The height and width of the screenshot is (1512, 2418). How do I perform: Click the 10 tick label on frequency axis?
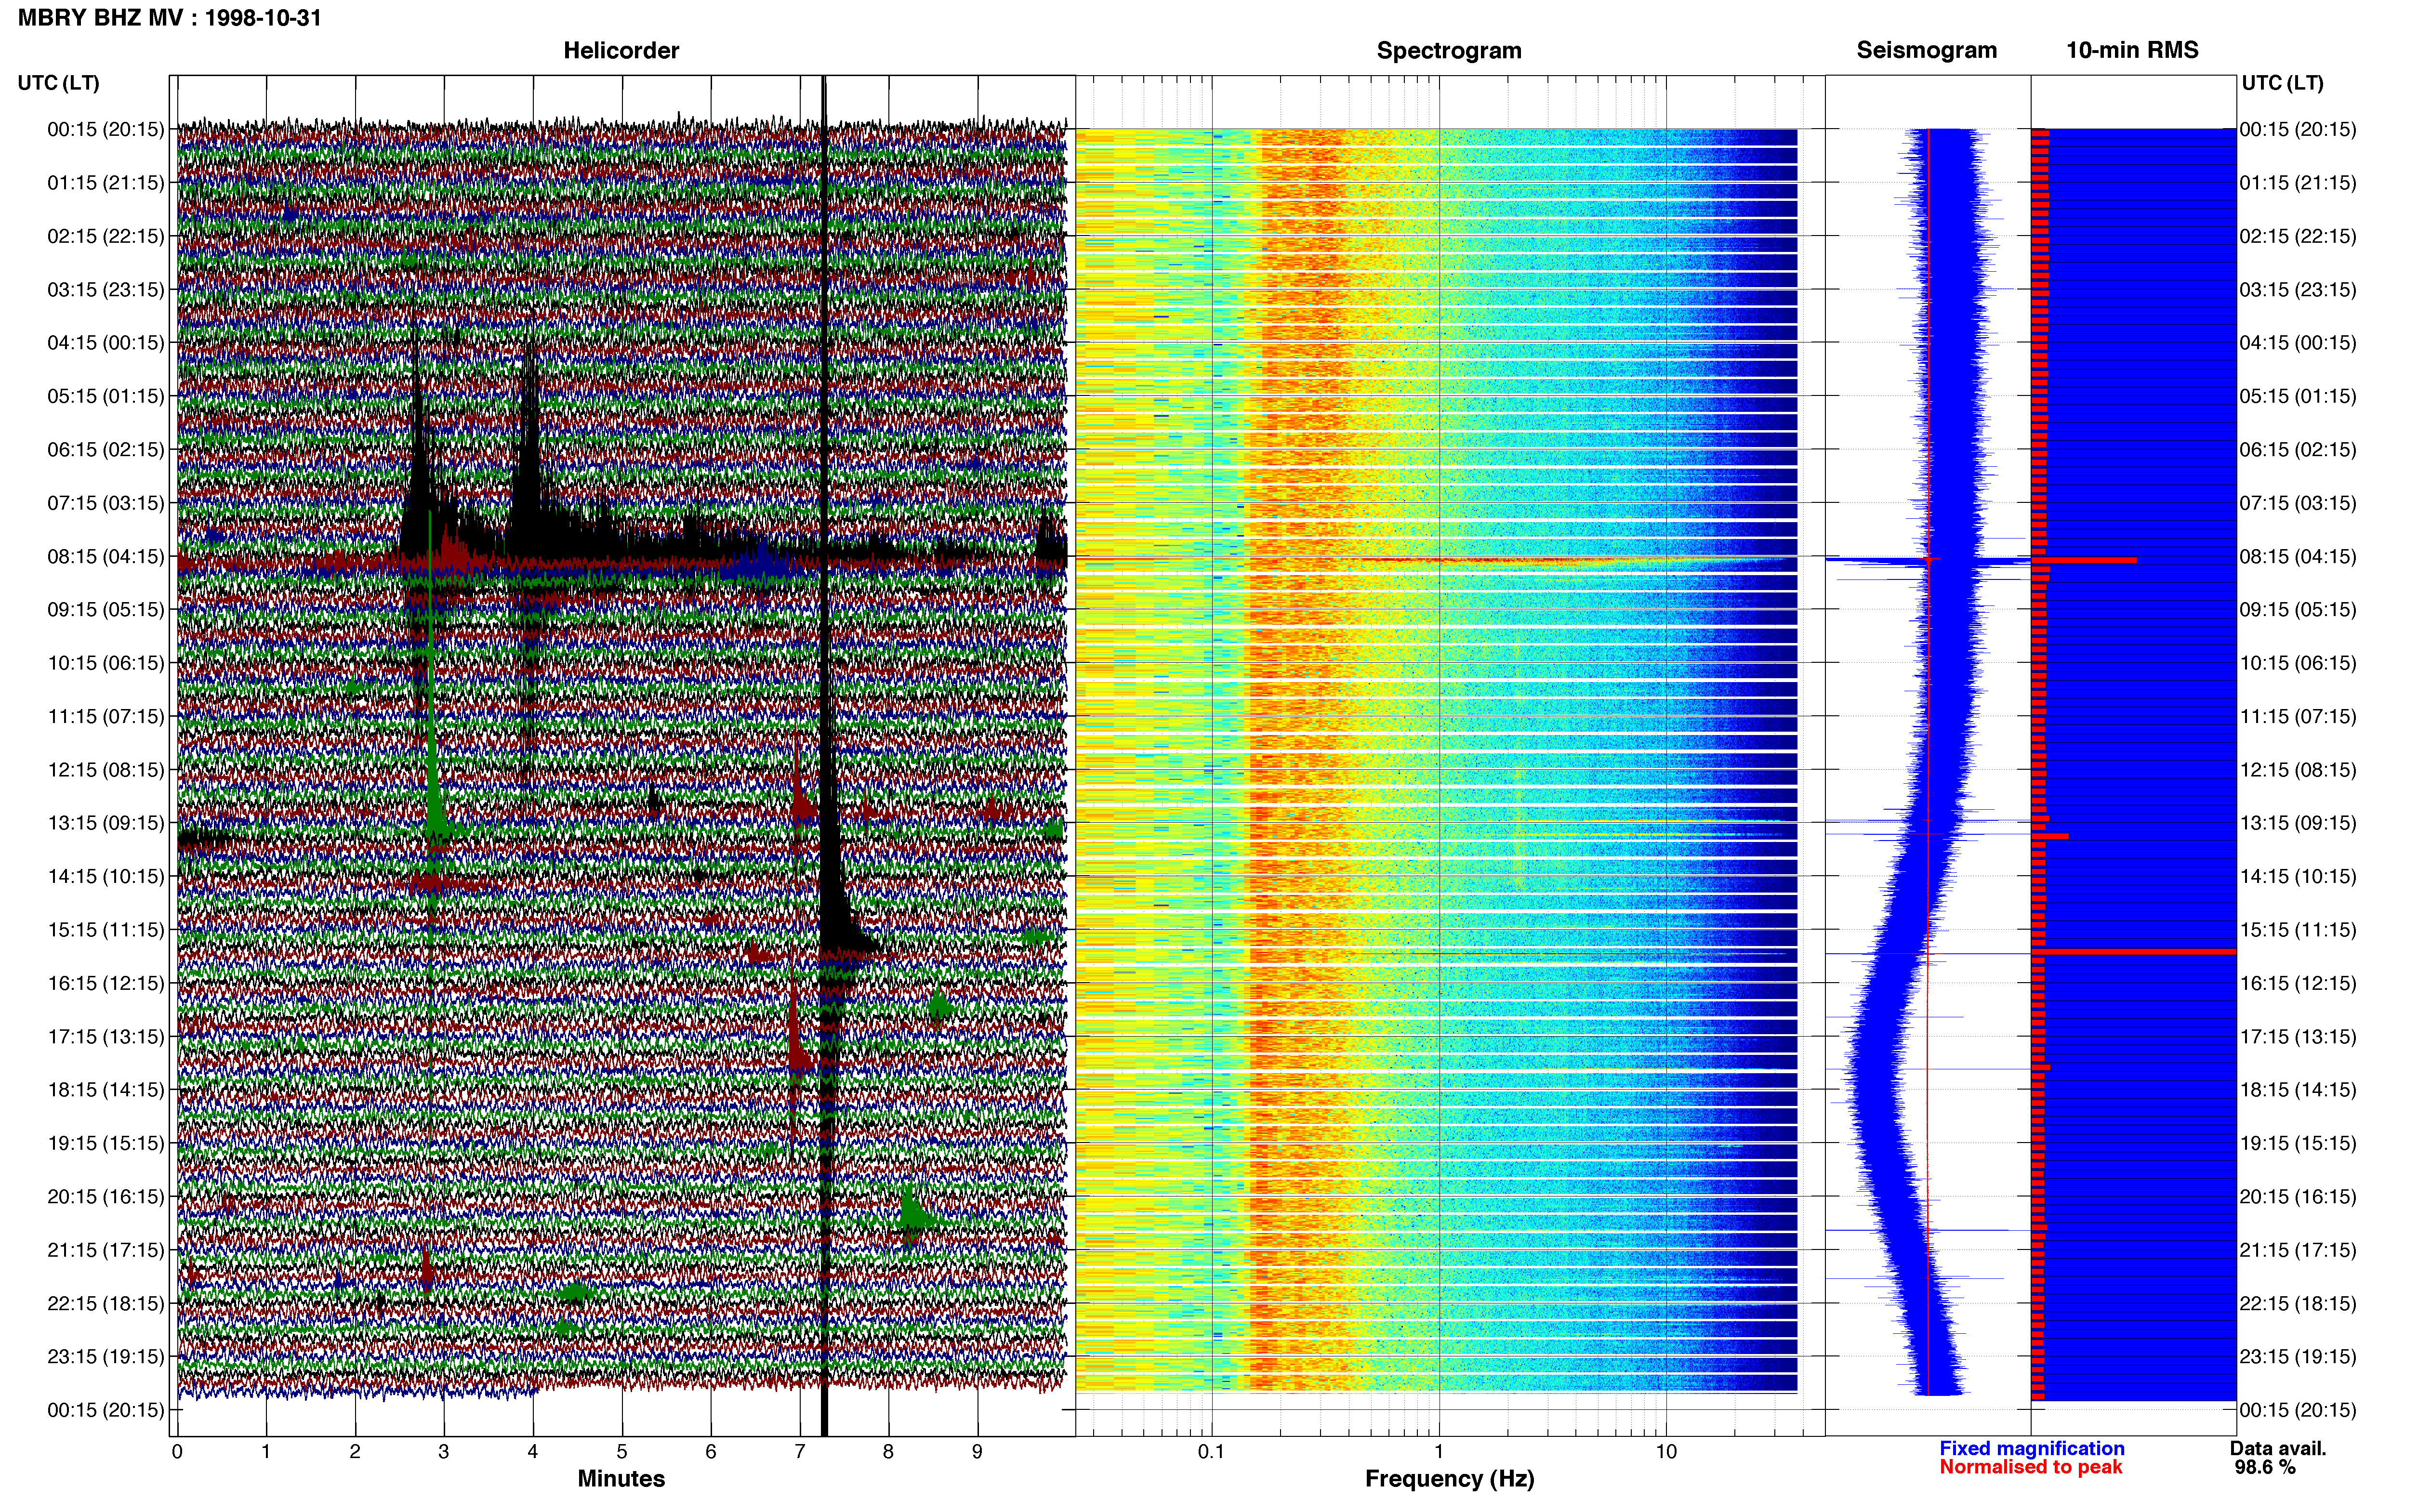1666,1452
